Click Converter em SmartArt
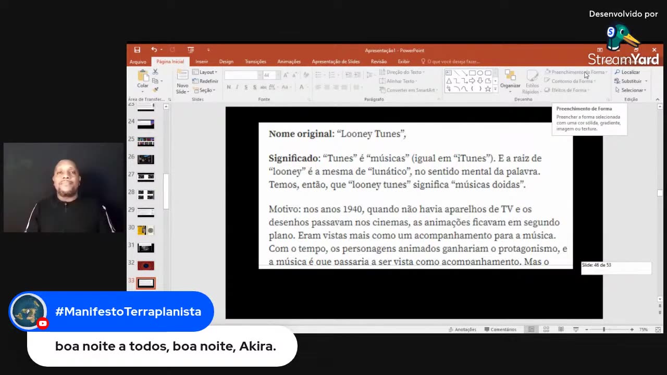The width and height of the screenshot is (667, 375). [409, 90]
